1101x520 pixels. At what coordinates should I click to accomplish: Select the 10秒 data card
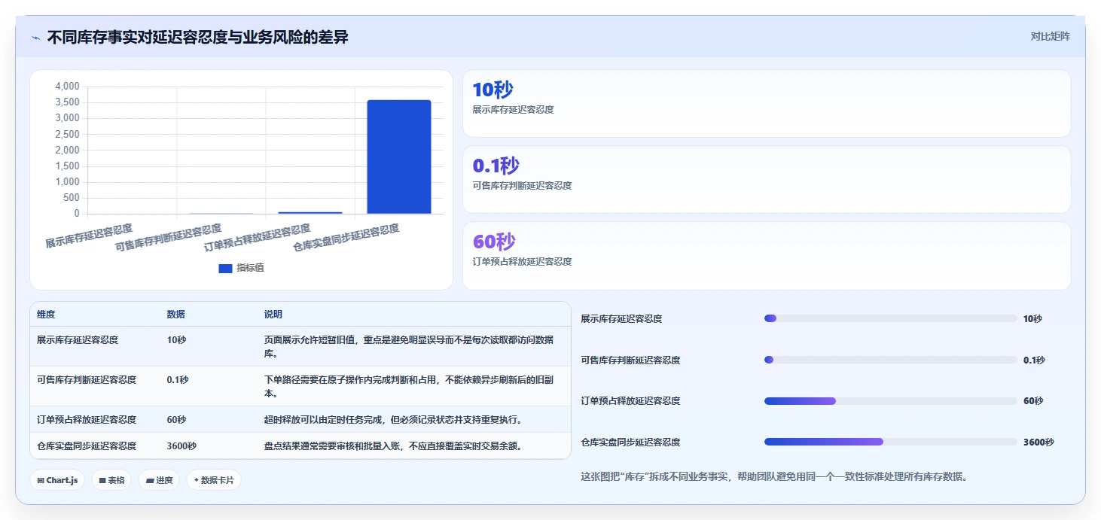click(x=767, y=103)
